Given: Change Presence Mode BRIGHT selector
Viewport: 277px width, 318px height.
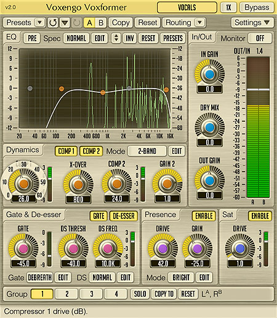Looking at the screenshot, I should (x=181, y=277).
